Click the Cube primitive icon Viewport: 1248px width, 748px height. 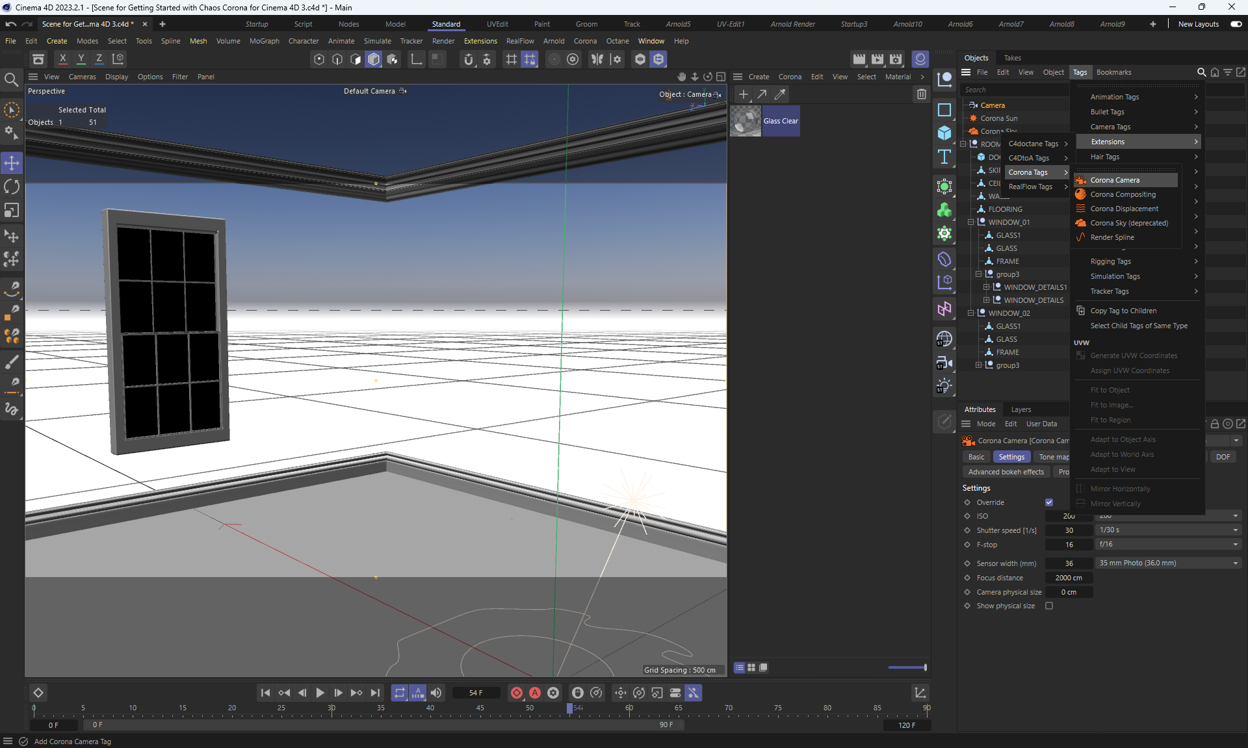(x=944, y=133)
